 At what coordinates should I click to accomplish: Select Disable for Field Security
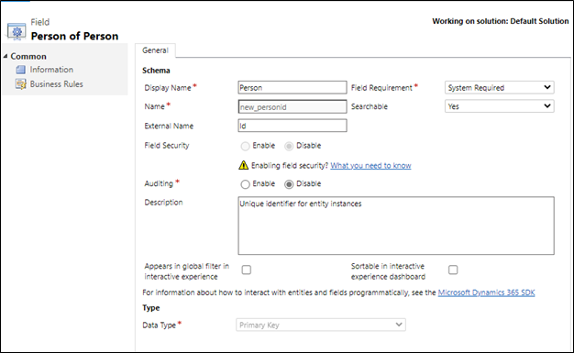pyautogui.click(x=289, y=146)
